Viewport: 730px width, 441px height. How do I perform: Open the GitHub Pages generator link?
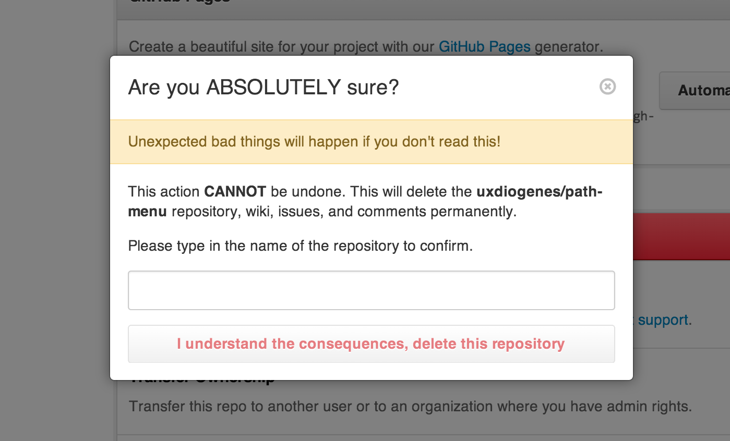tap(484, 46)
